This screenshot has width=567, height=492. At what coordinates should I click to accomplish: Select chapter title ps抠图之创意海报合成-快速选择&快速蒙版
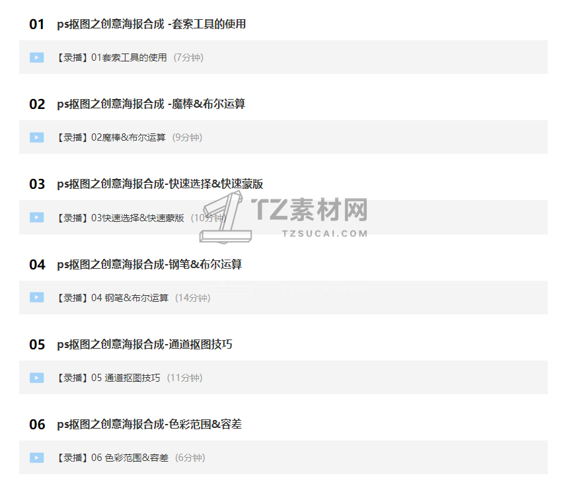[x=160, y=184]
